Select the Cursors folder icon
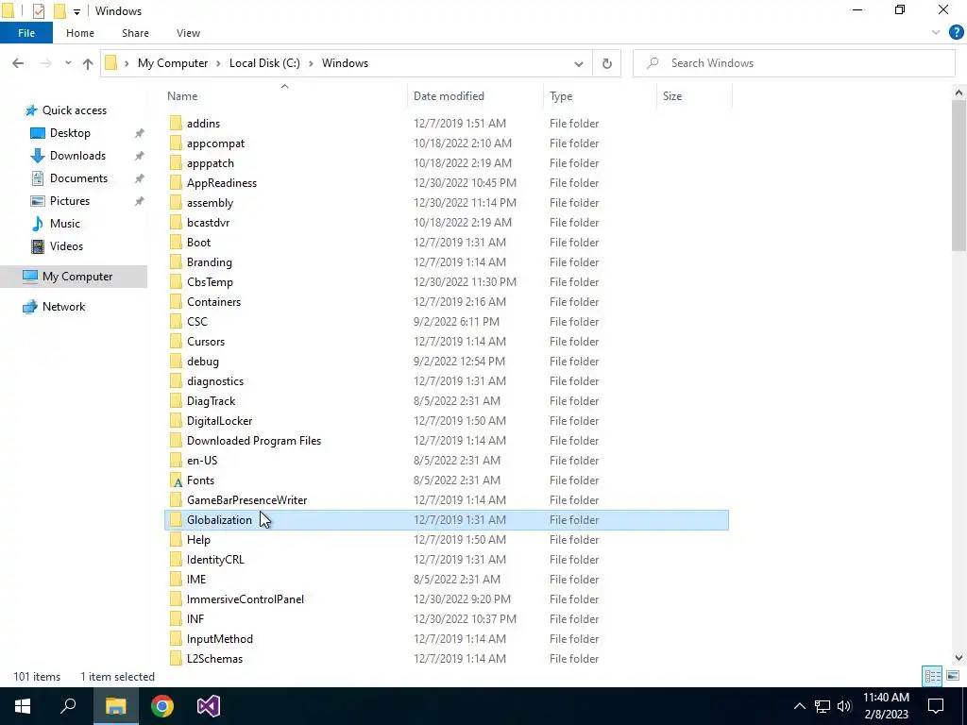Image resolution: width=967 pixels, height=725 pixels. [x=176, y=342]
